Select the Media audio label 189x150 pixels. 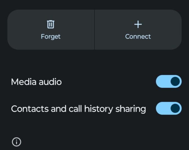coord(36,82)
